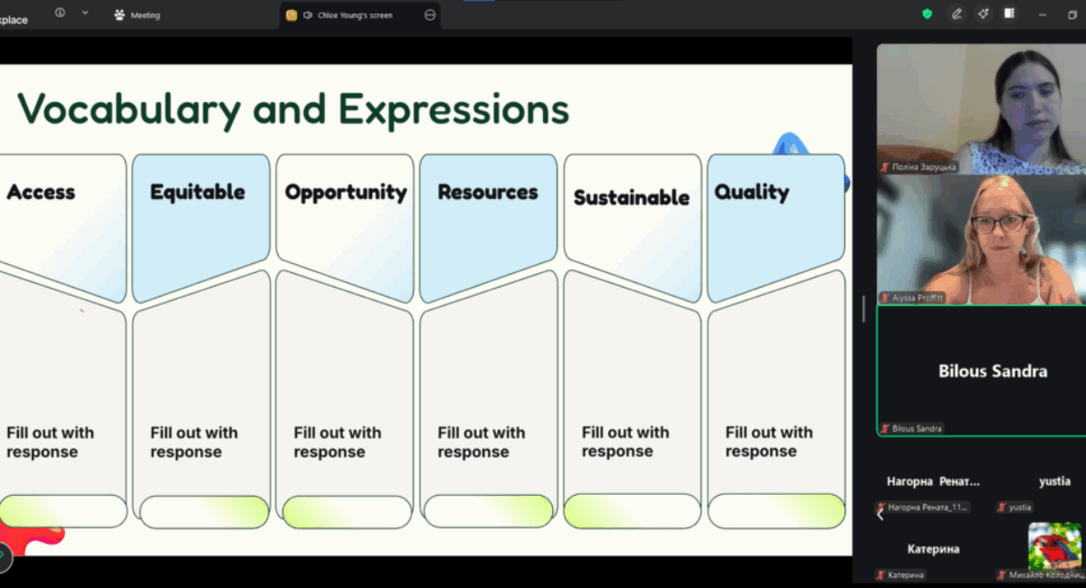Open the annotate pencil tool
1086x588 pixels.
pyautogui.click(x=957, y=14)
